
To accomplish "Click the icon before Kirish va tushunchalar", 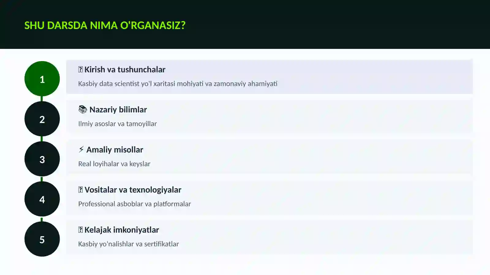I will (x=81, y=69).
